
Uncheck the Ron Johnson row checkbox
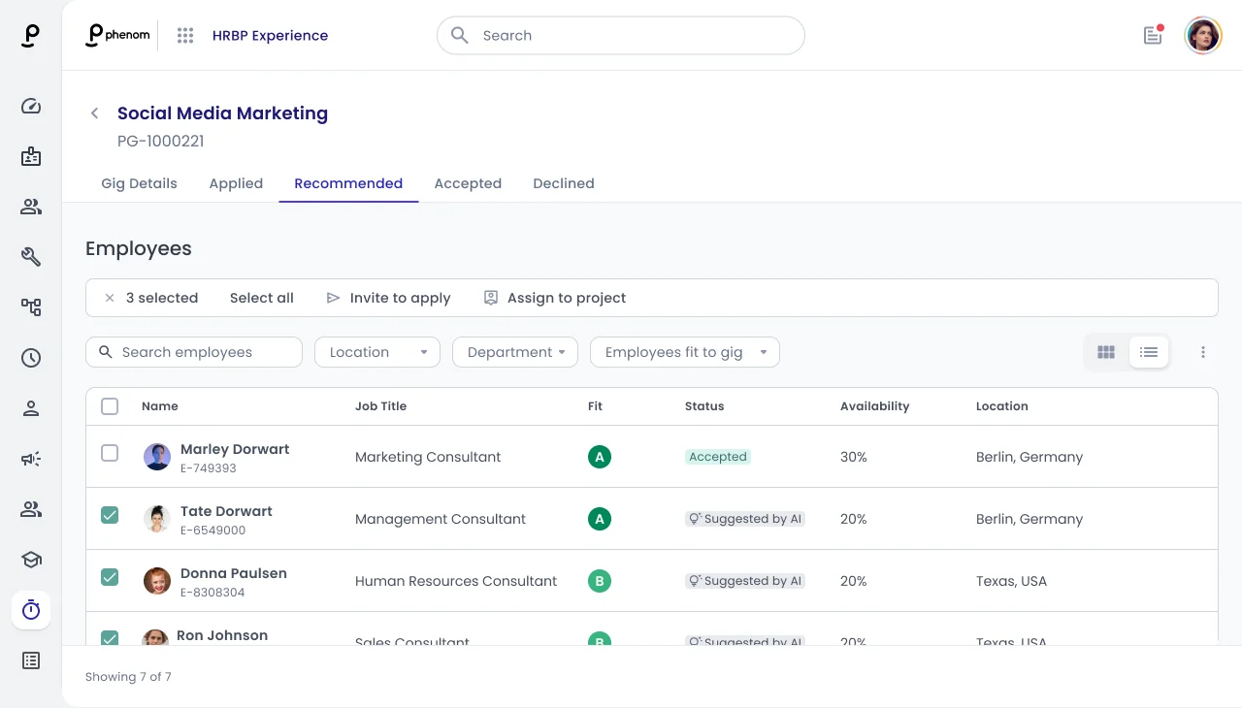click(110, 638)
